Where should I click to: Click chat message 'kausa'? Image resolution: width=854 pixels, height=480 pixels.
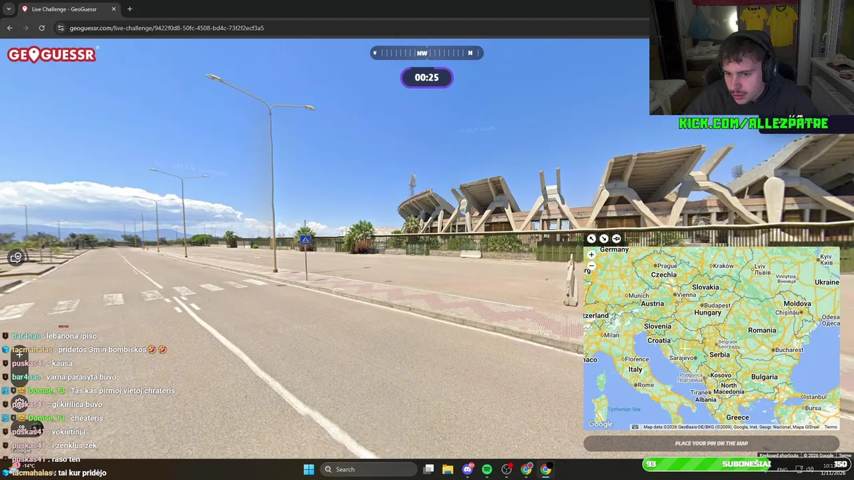pyautogui.click(x=62, y=363)
